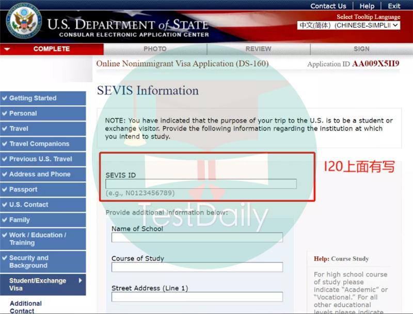Go to the Getting Started section
The image size is (413, 314).
point(43,98)
